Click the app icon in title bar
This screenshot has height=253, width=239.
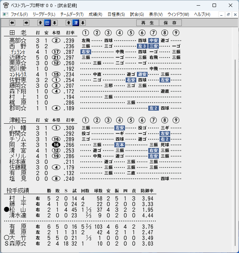click(x=6, y=5)
